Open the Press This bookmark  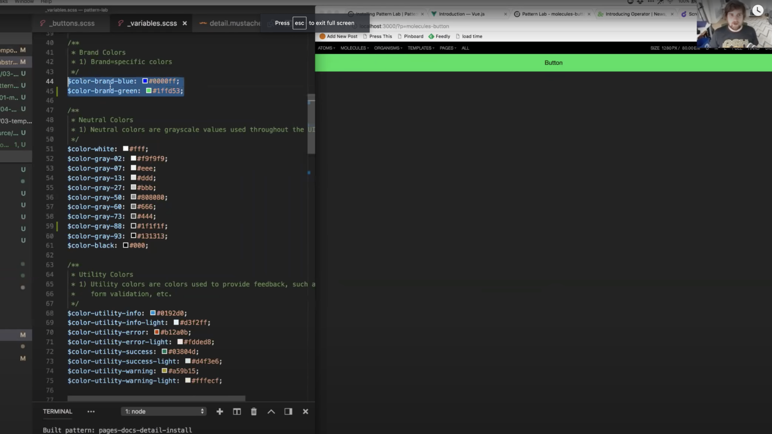click(377, 36)
